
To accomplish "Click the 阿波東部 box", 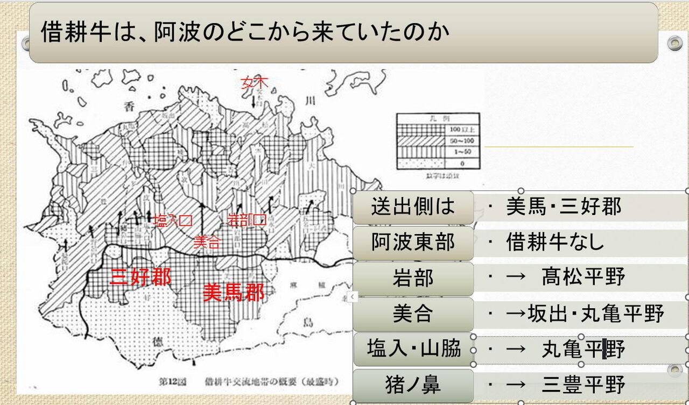I will click(x=413, y=243).
